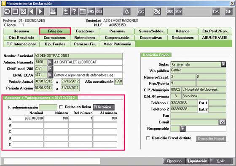
Task: Open model 200 toolbar button
Action: 170,12
